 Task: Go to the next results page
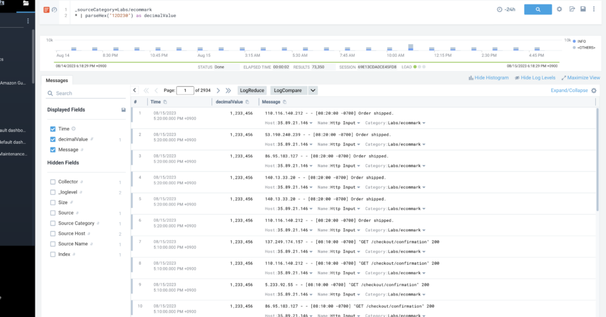218,91
